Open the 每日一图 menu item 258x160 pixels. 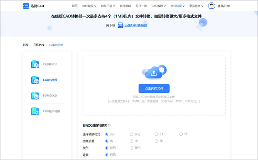[141, 6]
